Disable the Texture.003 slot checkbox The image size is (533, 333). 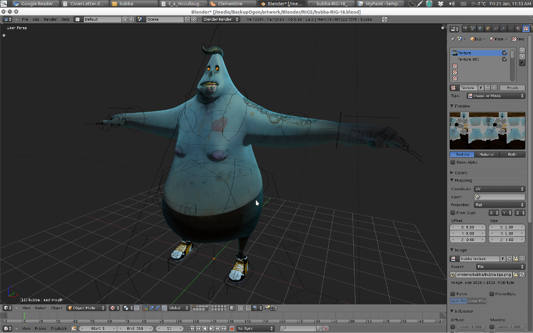(504, 59)
